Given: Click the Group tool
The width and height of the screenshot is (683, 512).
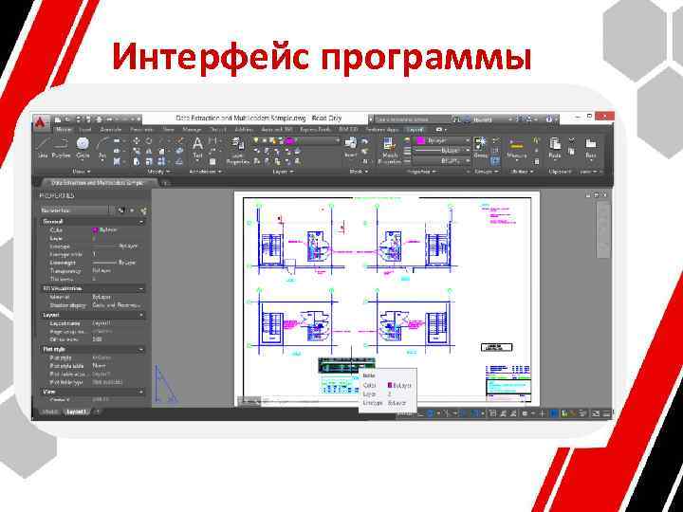Looking at the screenshot, I should [480, 147].
